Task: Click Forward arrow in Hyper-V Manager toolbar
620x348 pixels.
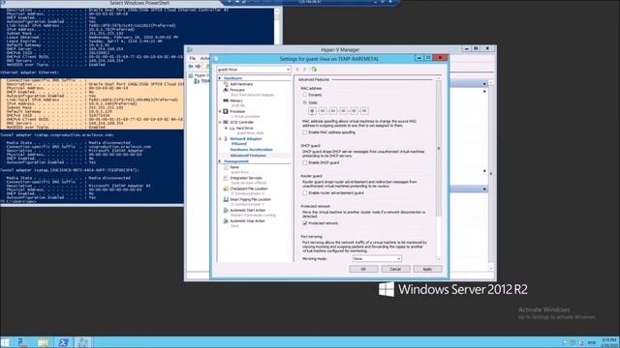Action: (x=198, y=67)
